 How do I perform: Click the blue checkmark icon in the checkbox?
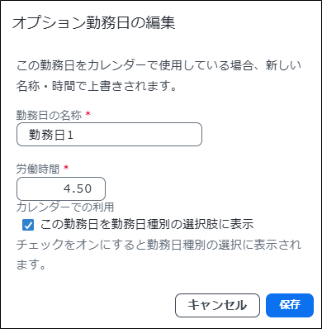(28, 225)
